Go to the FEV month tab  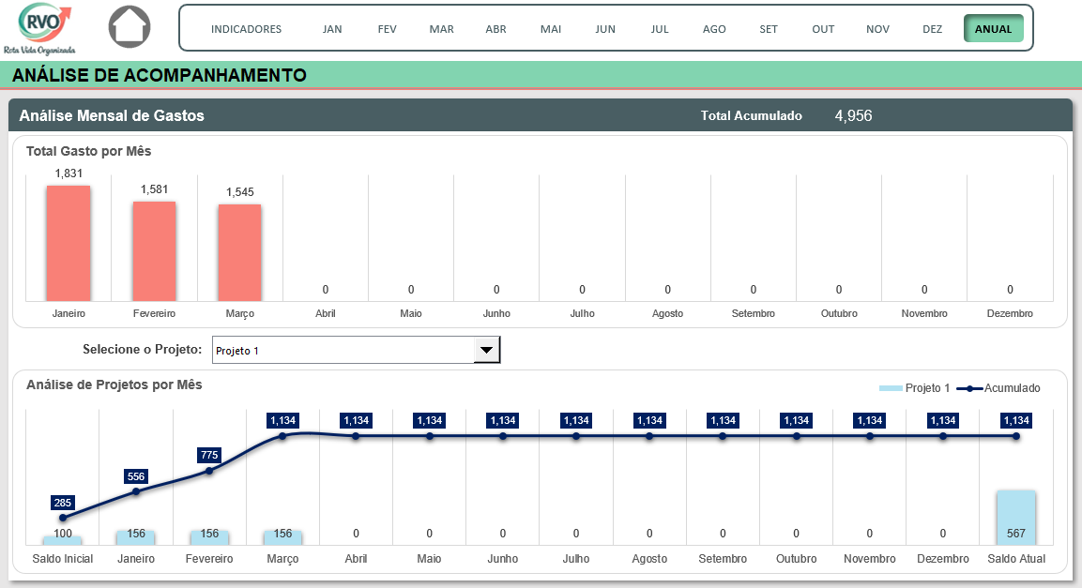(x=388, y=29)
